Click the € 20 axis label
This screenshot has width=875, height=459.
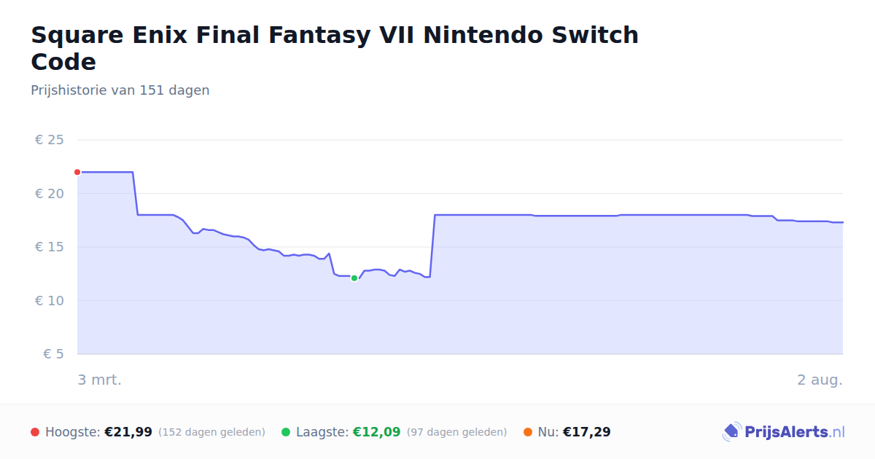[50, 194]
